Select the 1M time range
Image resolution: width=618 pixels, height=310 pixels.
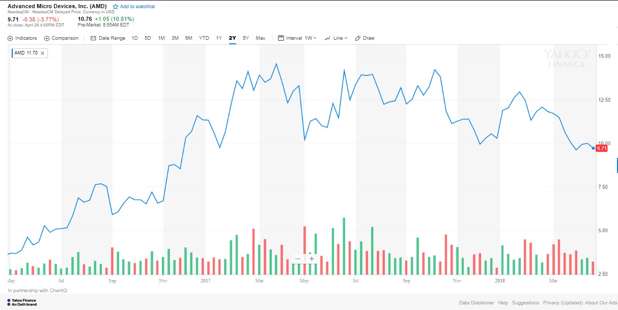[x=161, y=38]
